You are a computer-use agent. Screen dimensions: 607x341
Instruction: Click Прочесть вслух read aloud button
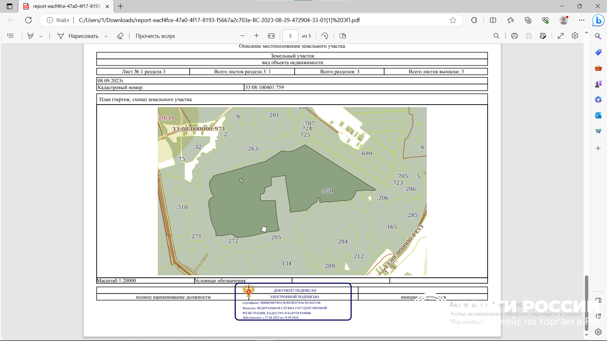tap(155, 36)
